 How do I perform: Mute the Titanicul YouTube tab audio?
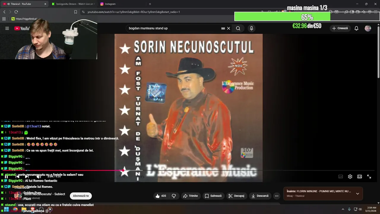pos(8,4)
